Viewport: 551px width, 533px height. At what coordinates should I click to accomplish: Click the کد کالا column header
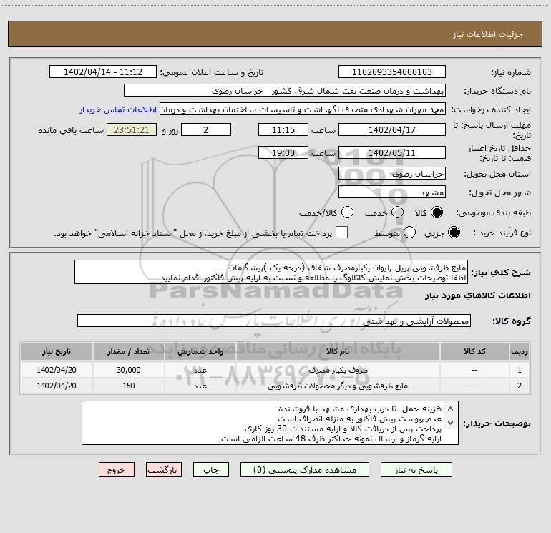(474, 352)
